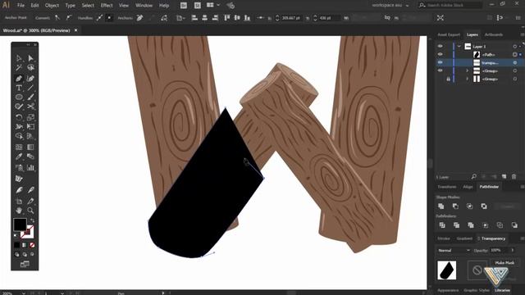The height and width of the screenshot is (295, 525).
Task: Open Bridge from the menu bar icon
Action: pos(184,6)
